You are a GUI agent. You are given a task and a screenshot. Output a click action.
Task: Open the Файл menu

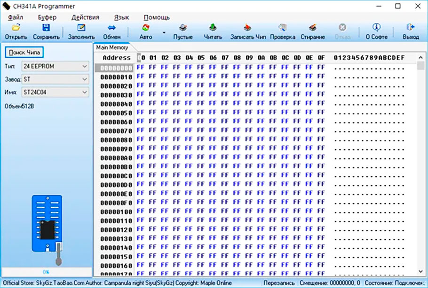pos(16,17)
